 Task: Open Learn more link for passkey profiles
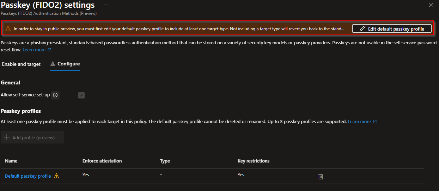tap(359, 122)
